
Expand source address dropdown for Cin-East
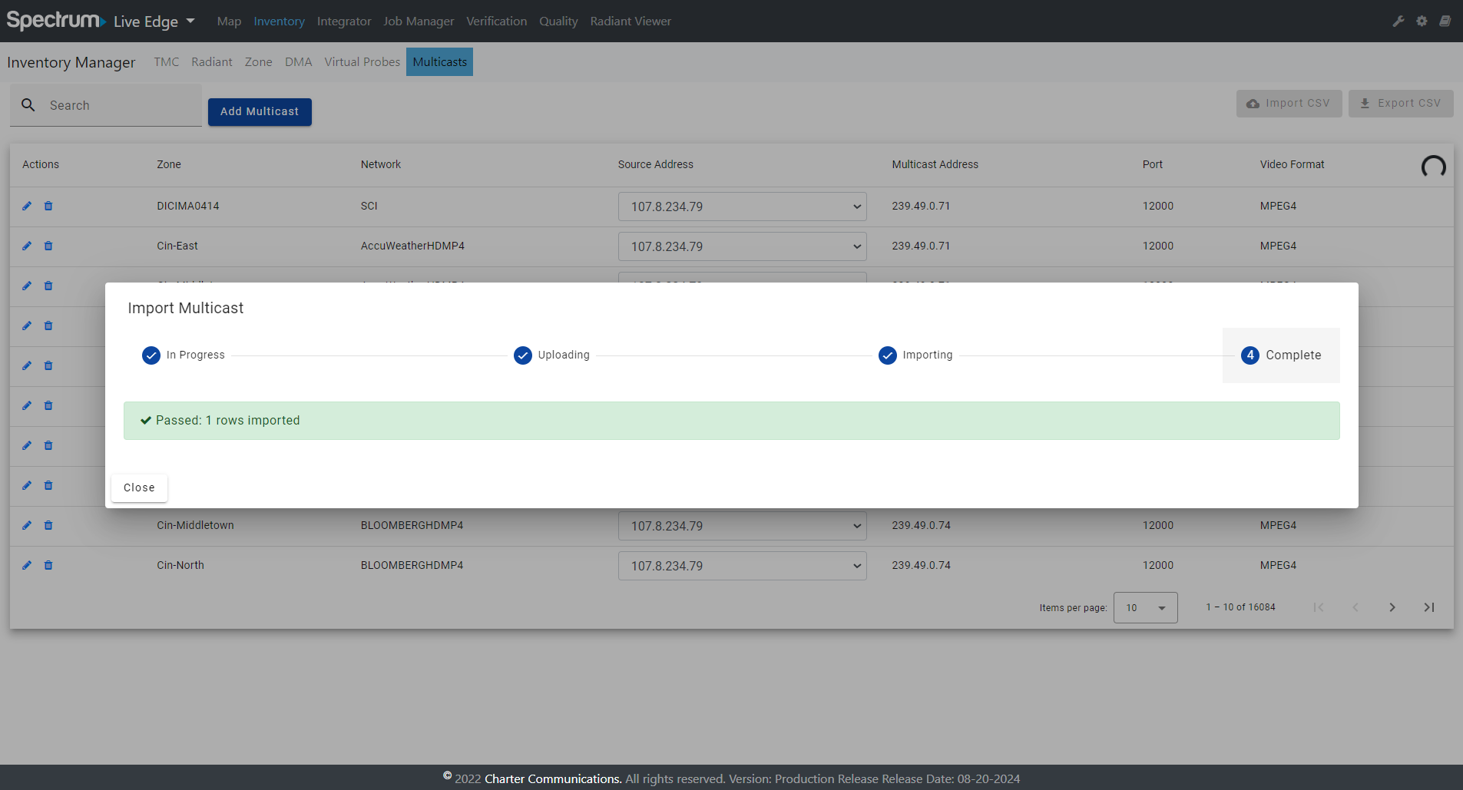[x=742, y=246]
